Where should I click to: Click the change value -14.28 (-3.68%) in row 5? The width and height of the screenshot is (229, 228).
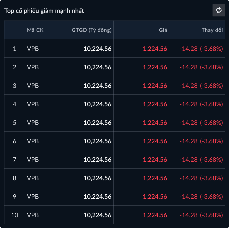coord(201,122)
